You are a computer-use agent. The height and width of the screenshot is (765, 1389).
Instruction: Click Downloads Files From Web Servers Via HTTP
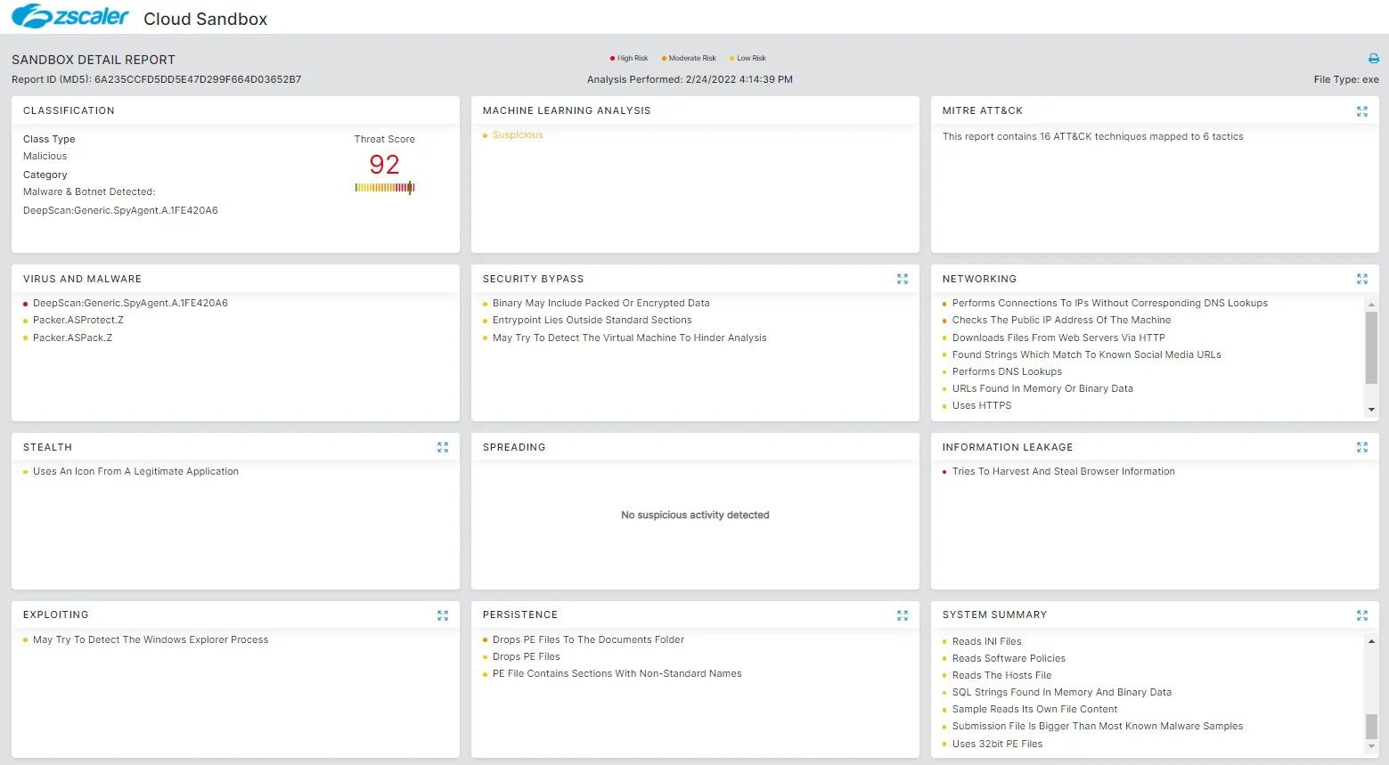pyautogui.click(x=1058, y=338)
